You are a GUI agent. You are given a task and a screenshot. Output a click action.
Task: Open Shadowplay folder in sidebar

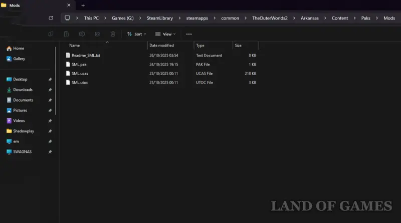[24, 131]
